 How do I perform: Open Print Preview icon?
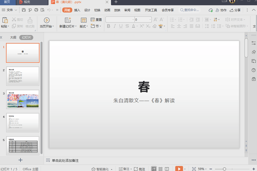42,10
